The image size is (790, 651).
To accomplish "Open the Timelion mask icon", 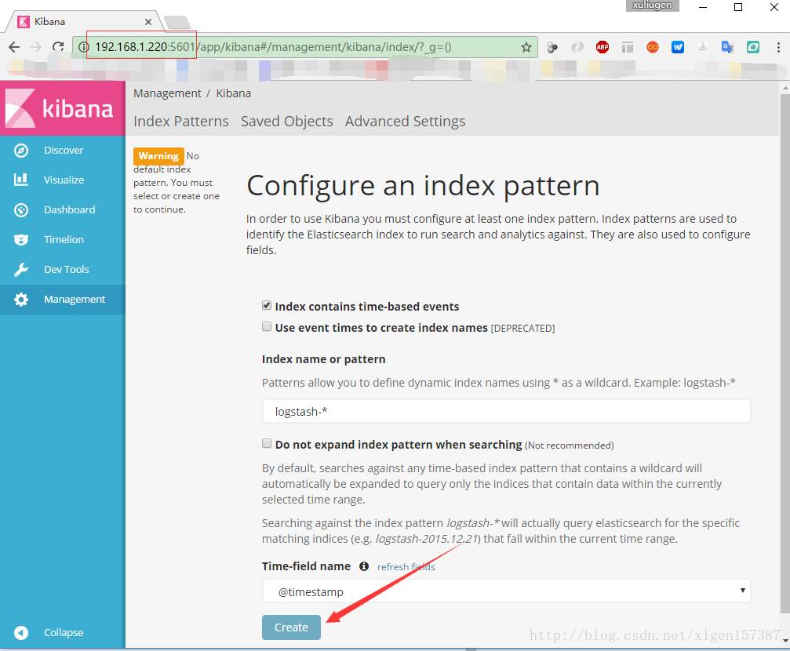I will [x=21, y=239].
